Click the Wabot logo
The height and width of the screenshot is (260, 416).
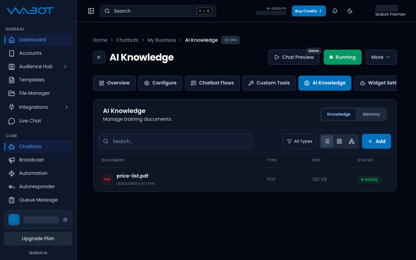click(x=30, y=11)
